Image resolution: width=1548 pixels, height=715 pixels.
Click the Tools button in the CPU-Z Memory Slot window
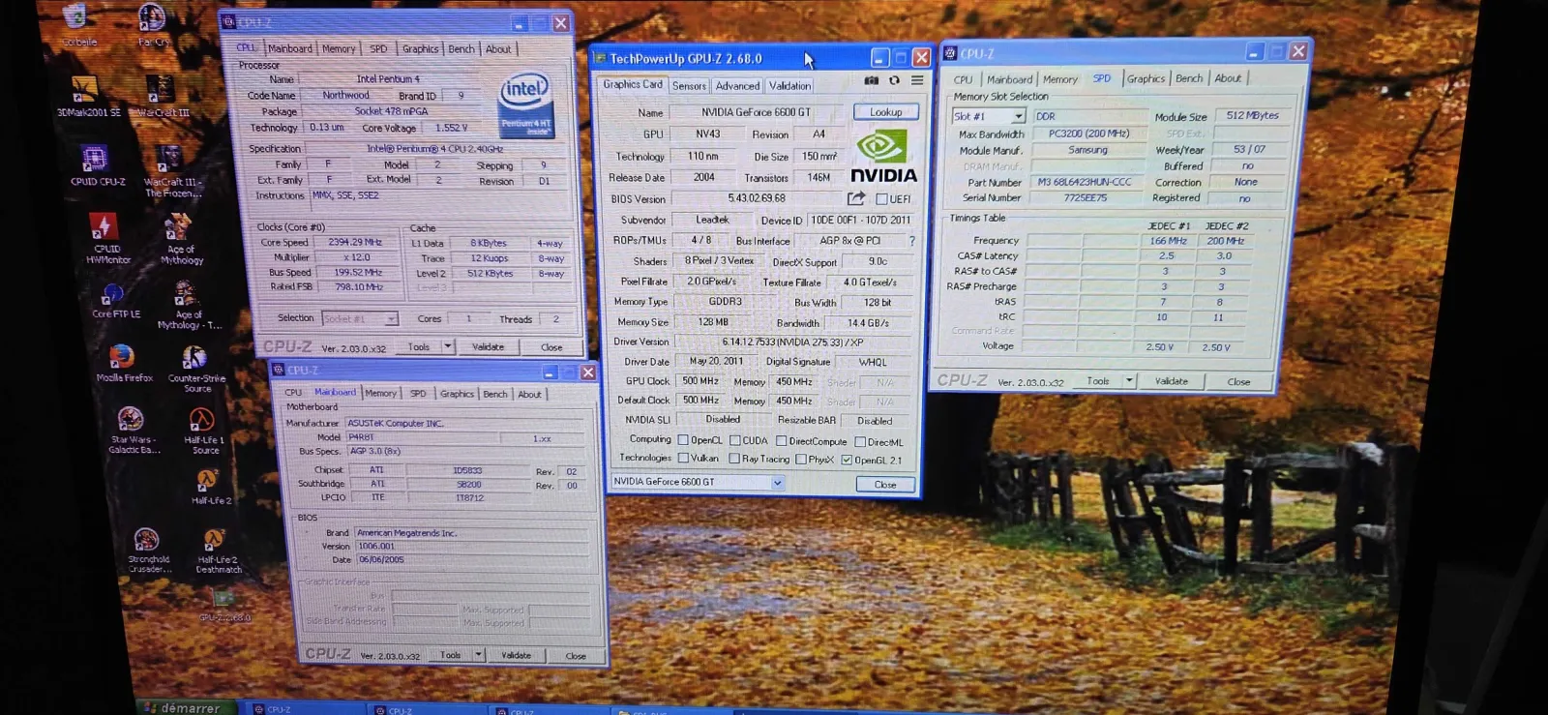(x=1098, y=381)
